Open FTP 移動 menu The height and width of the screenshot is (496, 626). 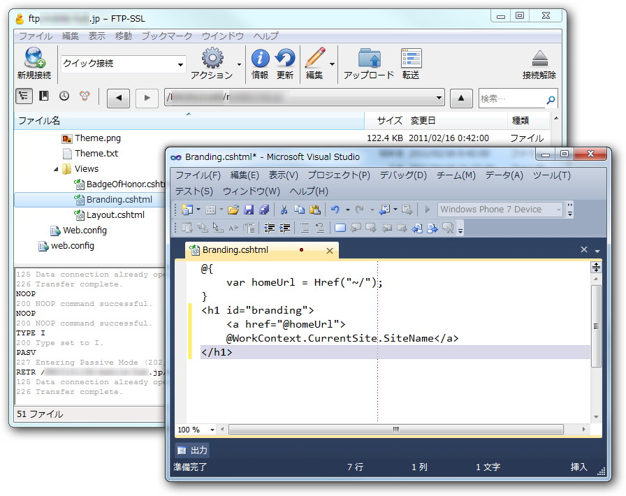124,36
